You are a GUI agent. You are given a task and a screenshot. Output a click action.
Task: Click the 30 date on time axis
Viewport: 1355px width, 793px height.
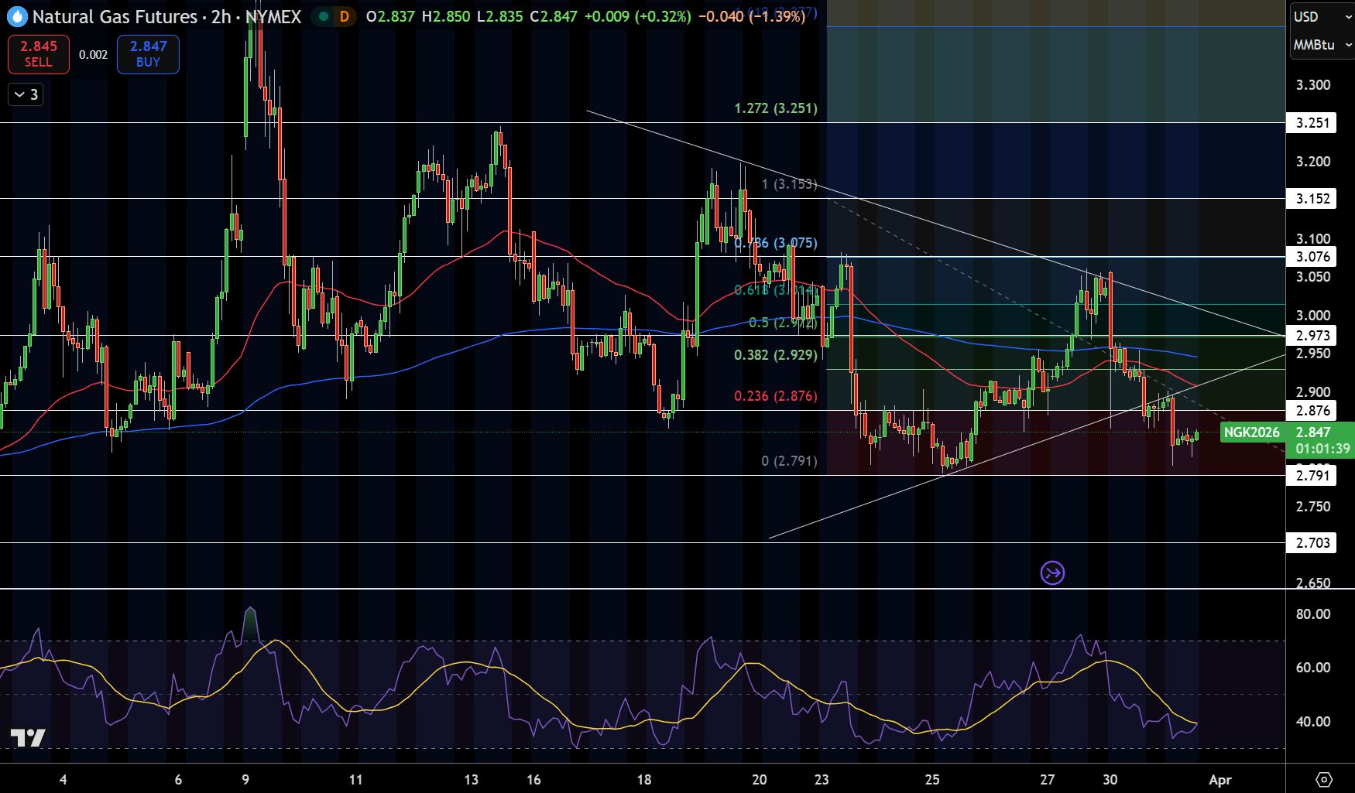pos(1110,780)
